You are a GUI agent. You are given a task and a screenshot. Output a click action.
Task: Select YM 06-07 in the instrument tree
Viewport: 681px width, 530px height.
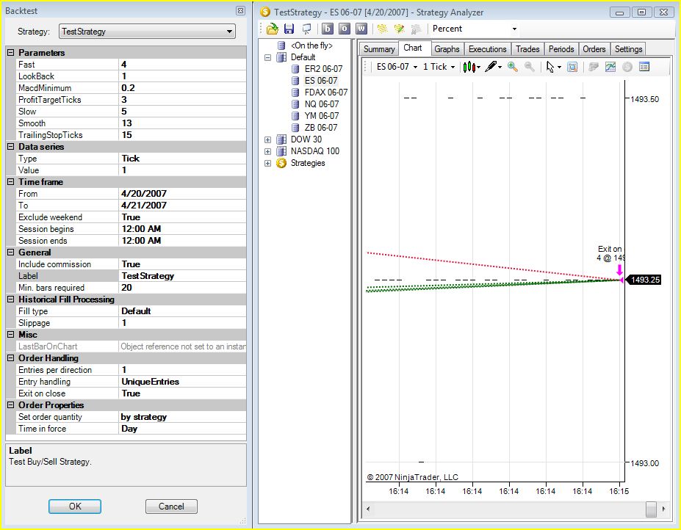coord(321,116)
